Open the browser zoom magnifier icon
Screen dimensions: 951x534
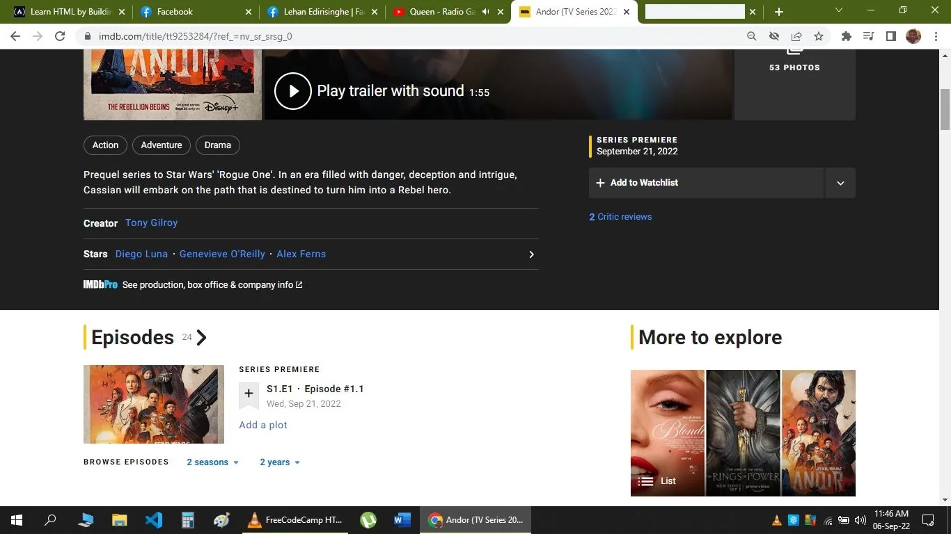[x=751, y=36]
